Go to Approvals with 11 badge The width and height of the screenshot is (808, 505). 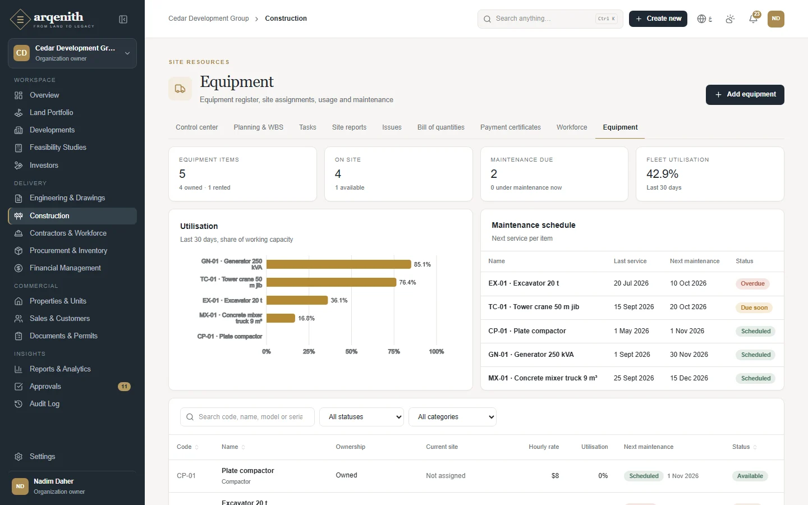72,387
